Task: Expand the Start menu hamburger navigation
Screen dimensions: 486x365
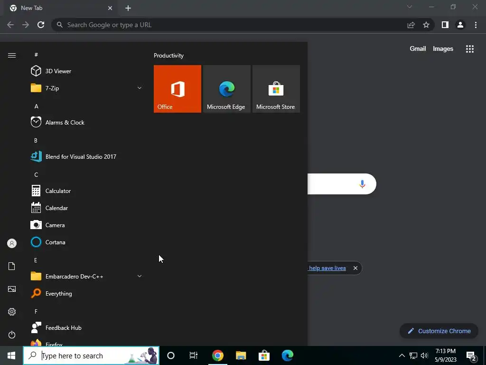Action: pos(12,55)
